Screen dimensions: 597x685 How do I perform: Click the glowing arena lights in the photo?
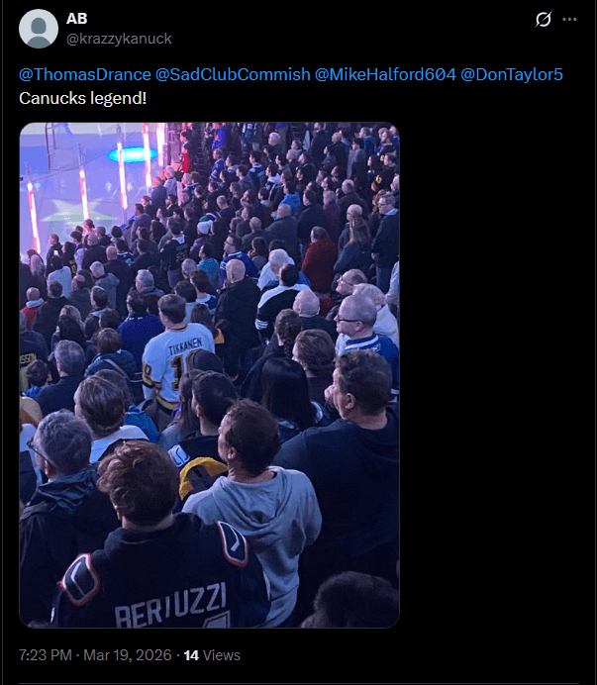pyautogui.click(x=133, y=154)
